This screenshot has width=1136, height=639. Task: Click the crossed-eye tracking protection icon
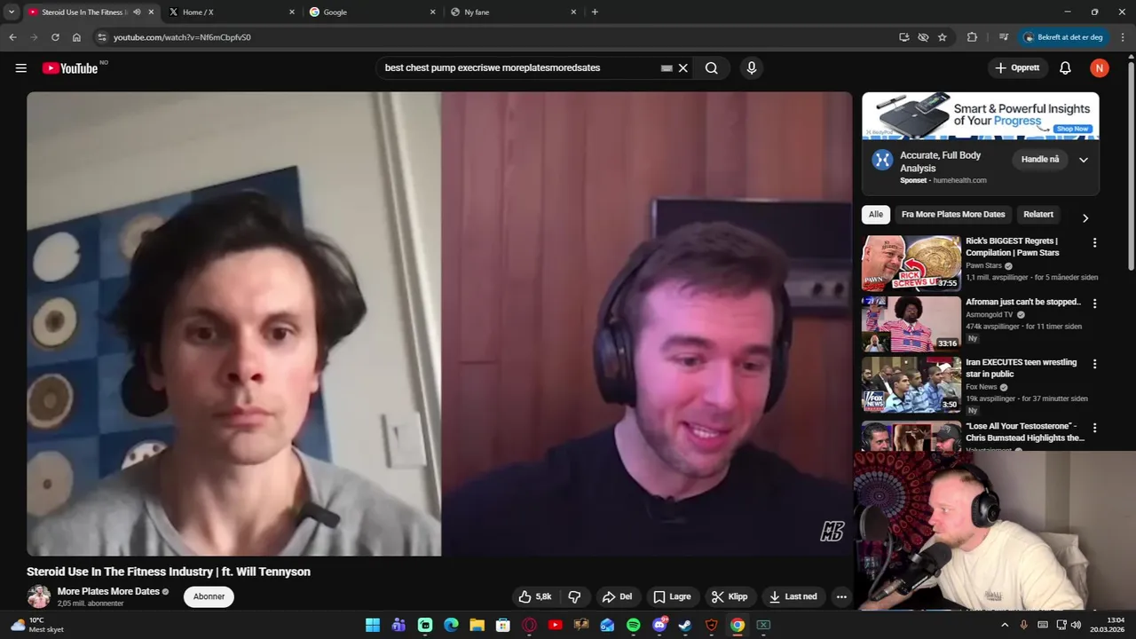[x=923, y=37]
